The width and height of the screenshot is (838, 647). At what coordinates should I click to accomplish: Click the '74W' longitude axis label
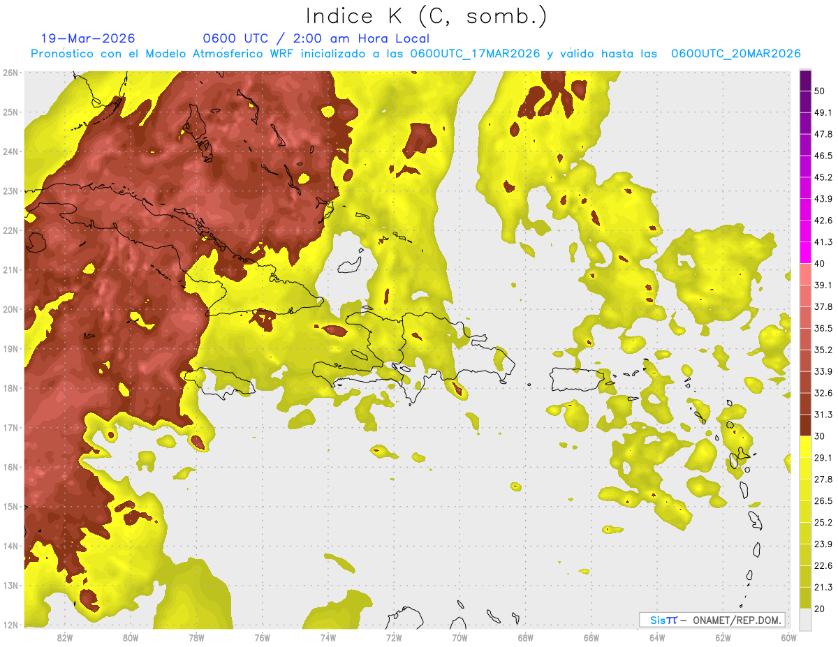pyautogui.click(x=328, y=638)
